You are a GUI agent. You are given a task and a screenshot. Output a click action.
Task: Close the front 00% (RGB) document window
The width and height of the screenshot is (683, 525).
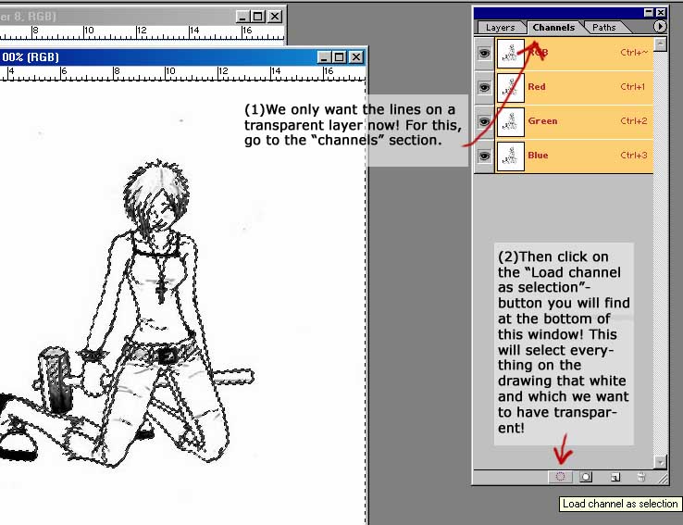(x=356, y=57)
